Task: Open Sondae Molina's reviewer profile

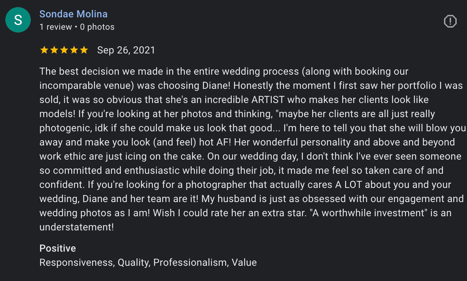Action: [x=73, y=14]
